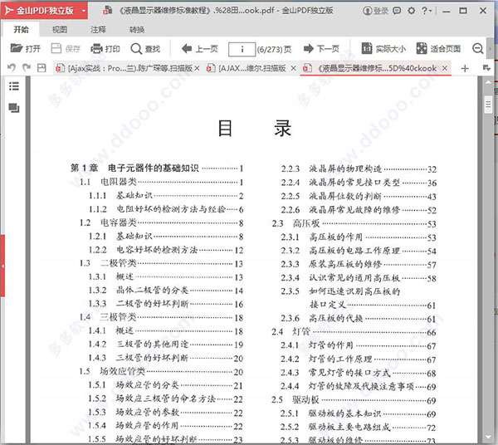Click vertical scrollbar thumb
The image size is (498, 445).
click(x=488, y=104)
